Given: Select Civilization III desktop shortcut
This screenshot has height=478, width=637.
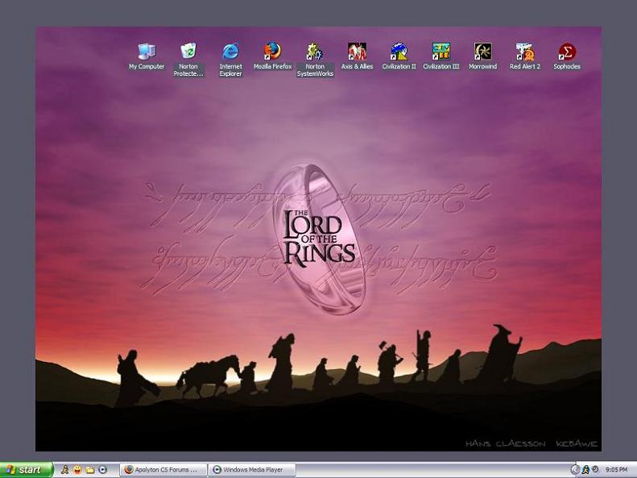Looking at the screenshot, I should 441,53.
